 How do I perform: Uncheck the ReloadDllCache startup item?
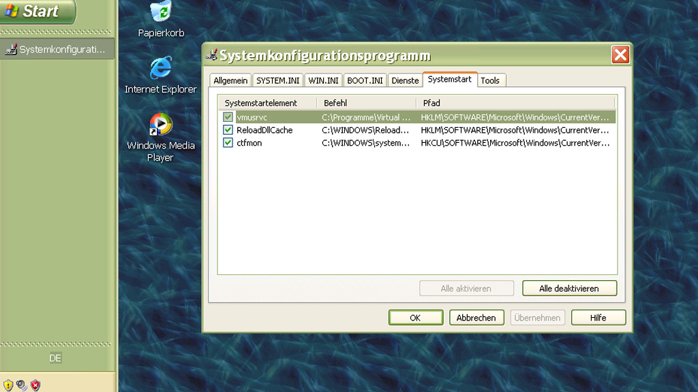228,130
